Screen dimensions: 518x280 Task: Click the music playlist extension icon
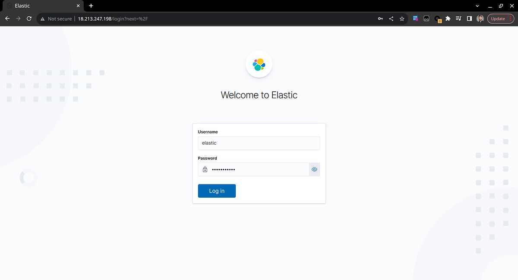click(458, 19)
